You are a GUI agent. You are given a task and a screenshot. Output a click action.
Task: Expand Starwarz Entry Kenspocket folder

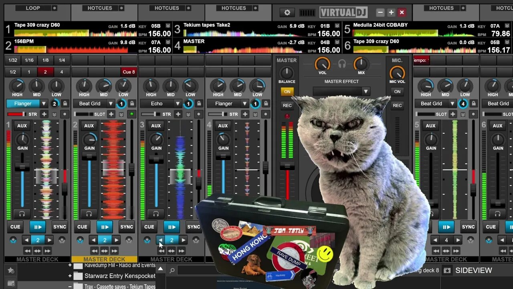point(70,276)
